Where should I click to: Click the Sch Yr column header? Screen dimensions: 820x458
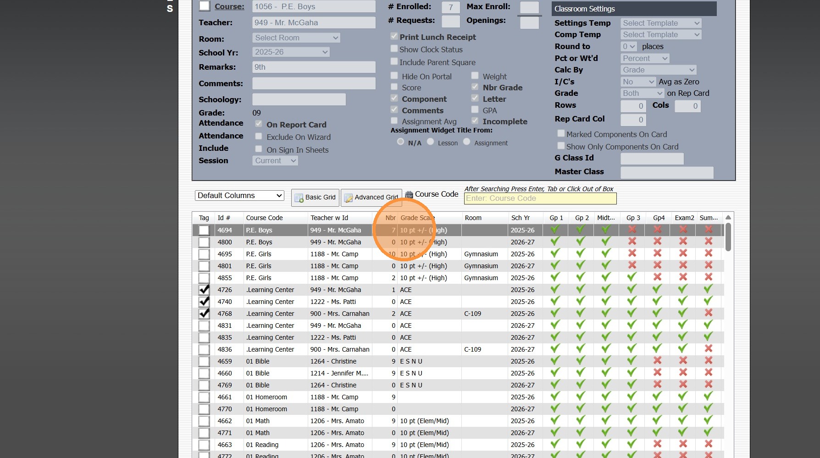point(521,218)
